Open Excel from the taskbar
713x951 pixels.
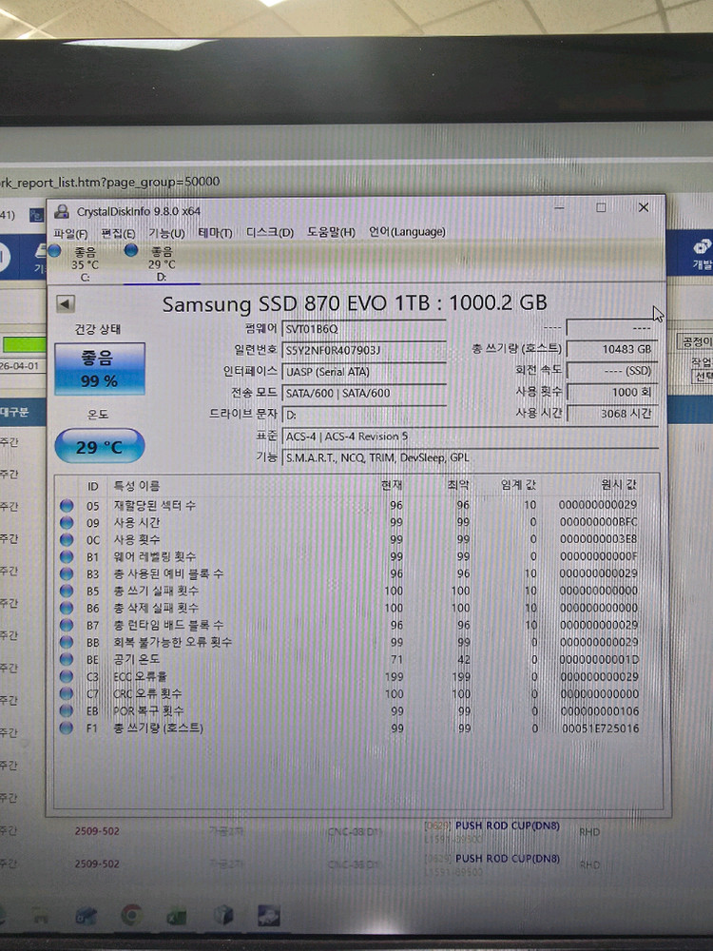[x=176, y=917]
